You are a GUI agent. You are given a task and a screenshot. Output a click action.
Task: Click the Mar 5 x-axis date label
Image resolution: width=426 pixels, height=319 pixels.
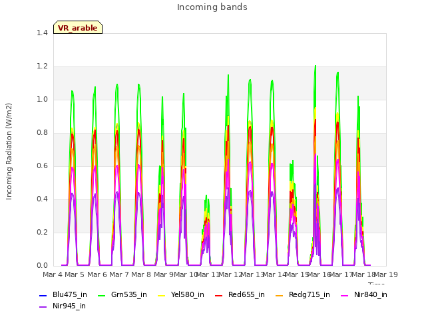(75, 274)
